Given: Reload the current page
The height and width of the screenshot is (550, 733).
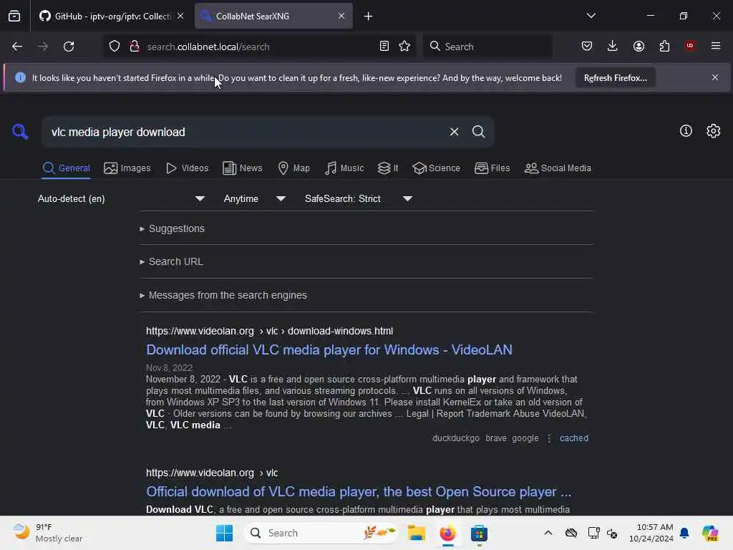Looking at the screenshot, I should 69,47.
